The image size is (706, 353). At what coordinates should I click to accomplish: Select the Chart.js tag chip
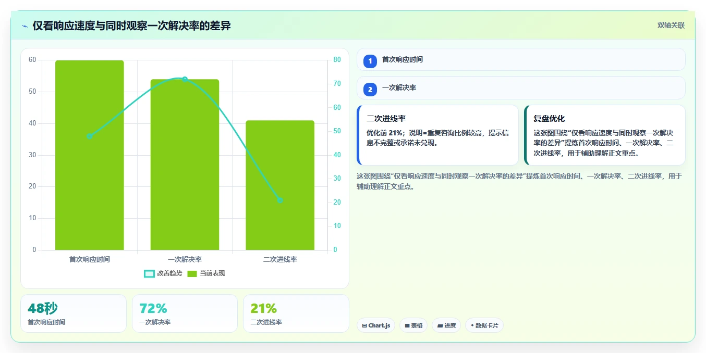pos(376,325)
